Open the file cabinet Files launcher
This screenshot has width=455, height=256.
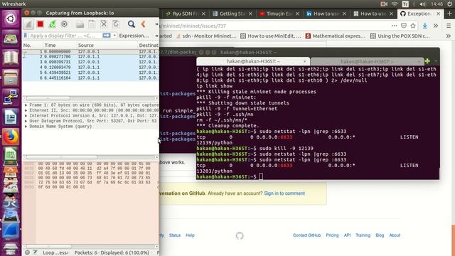click(11, 78)
